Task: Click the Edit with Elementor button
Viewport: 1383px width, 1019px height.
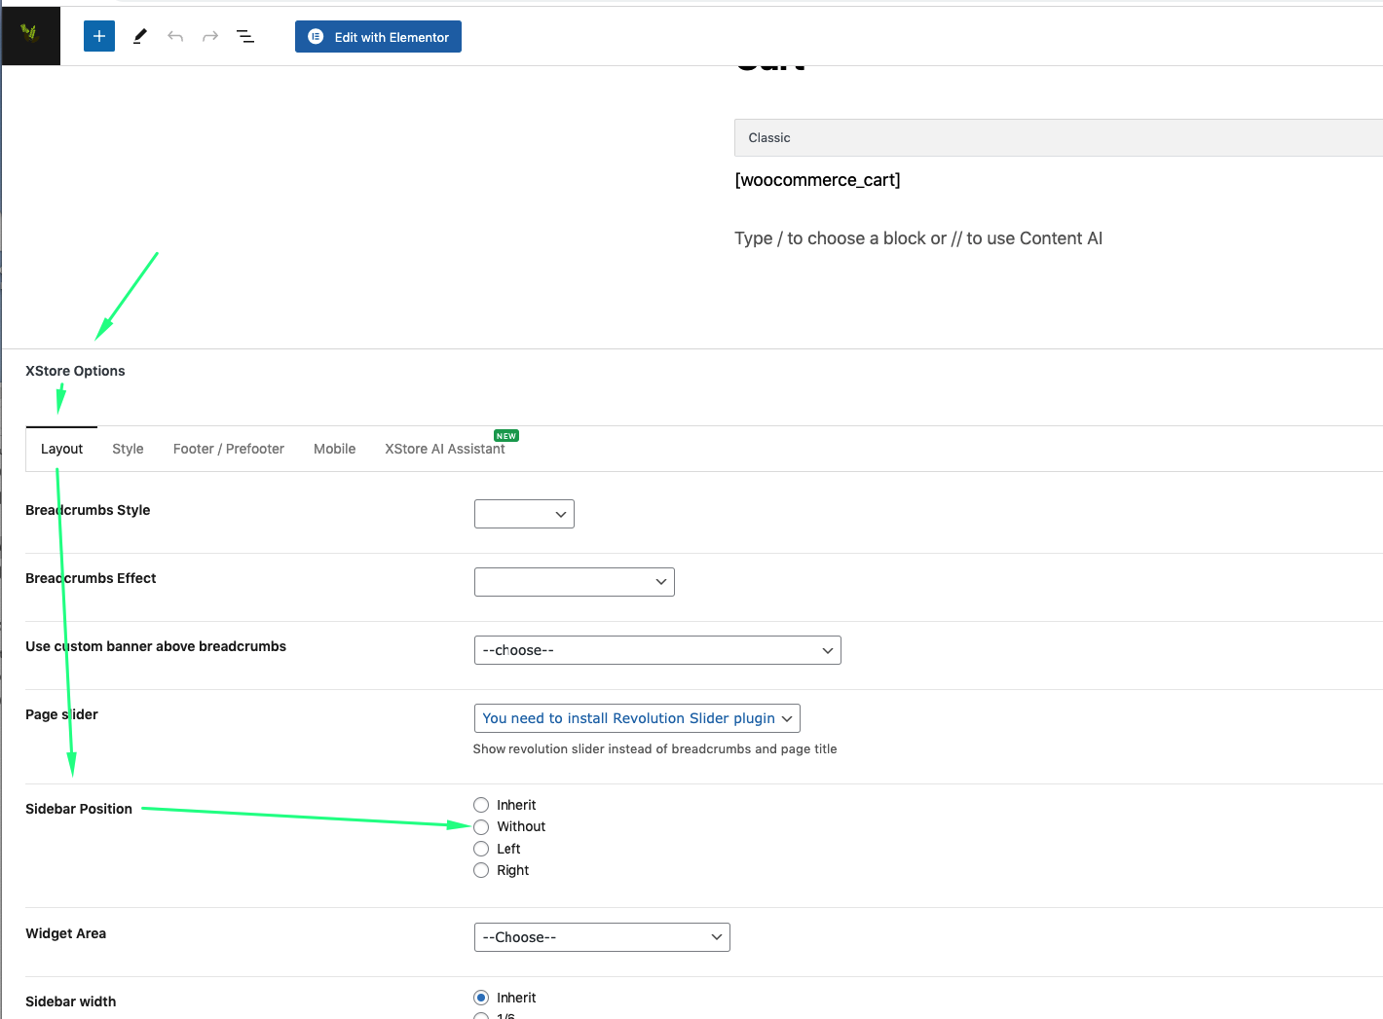Action: (378, 36)
